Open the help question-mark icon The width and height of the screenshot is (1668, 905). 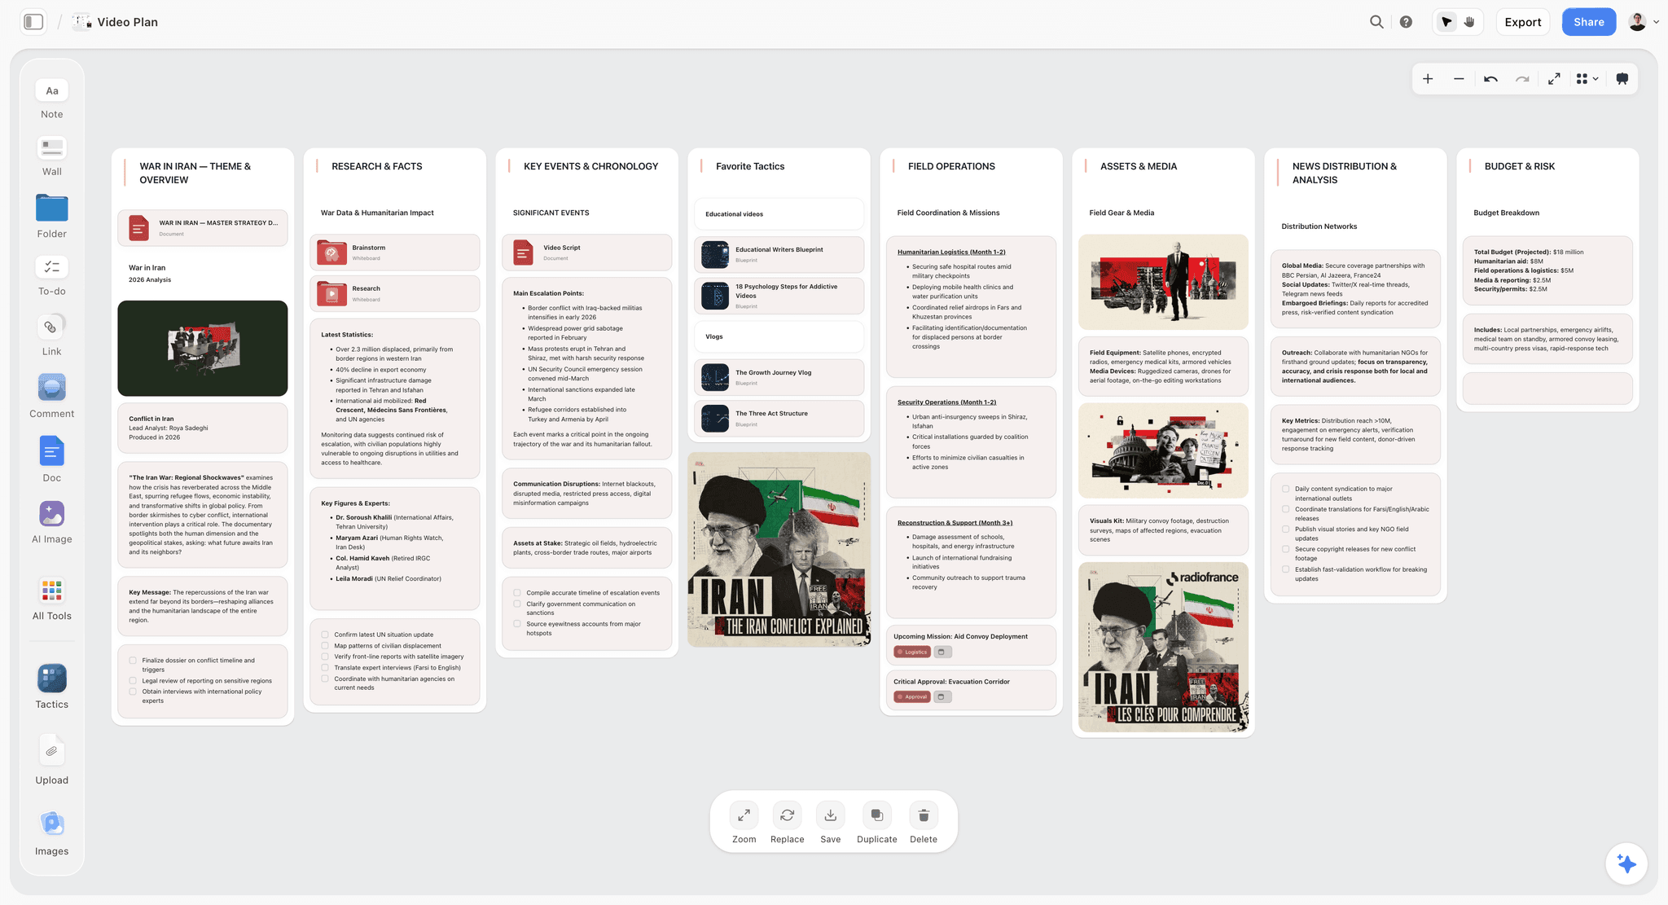(x=1406, y=22)
